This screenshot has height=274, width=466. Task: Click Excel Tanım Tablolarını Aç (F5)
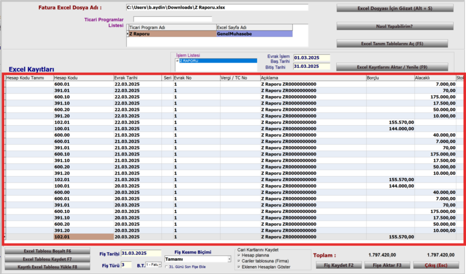tap(392, 44)
